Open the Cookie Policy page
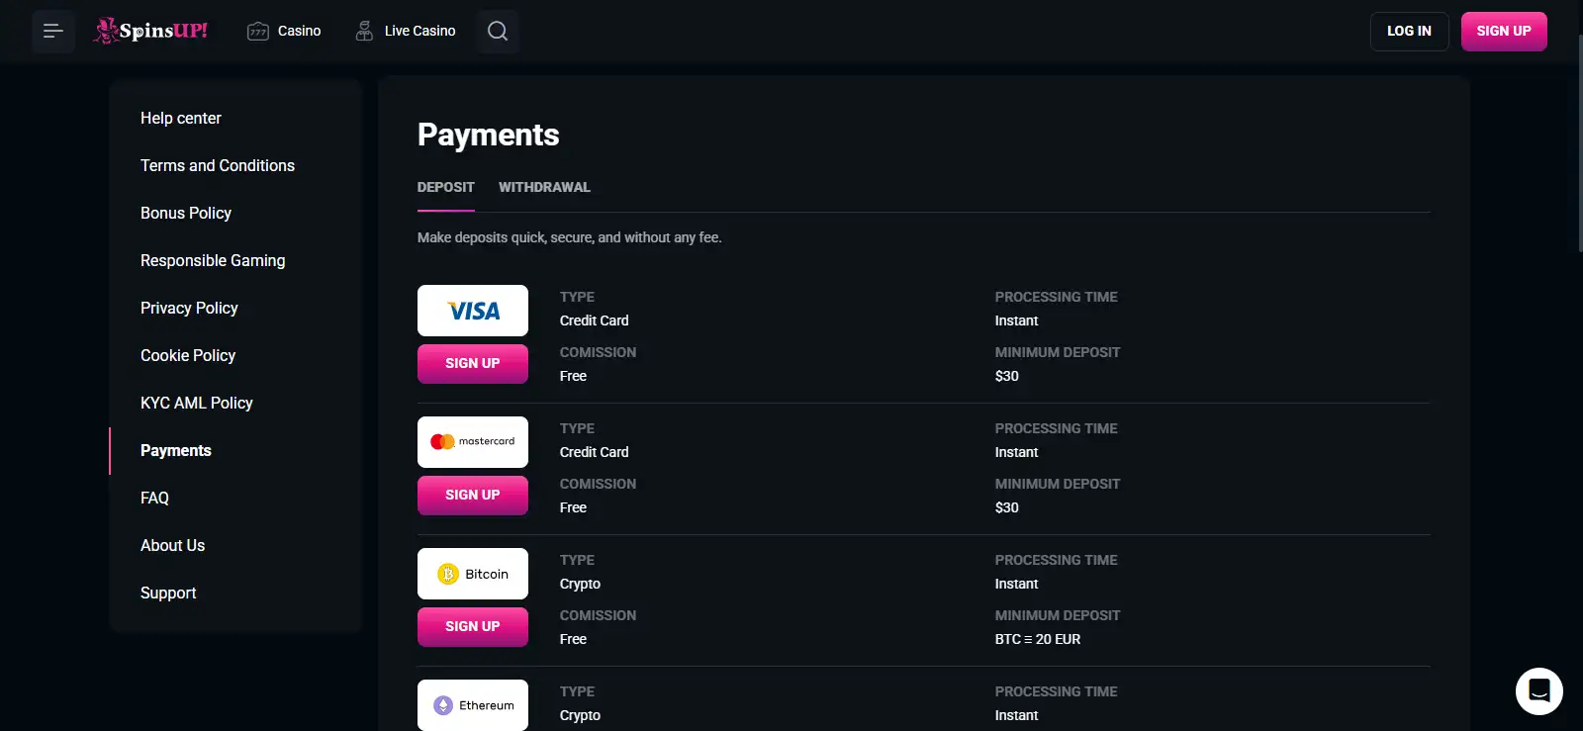 coord(188,356)
